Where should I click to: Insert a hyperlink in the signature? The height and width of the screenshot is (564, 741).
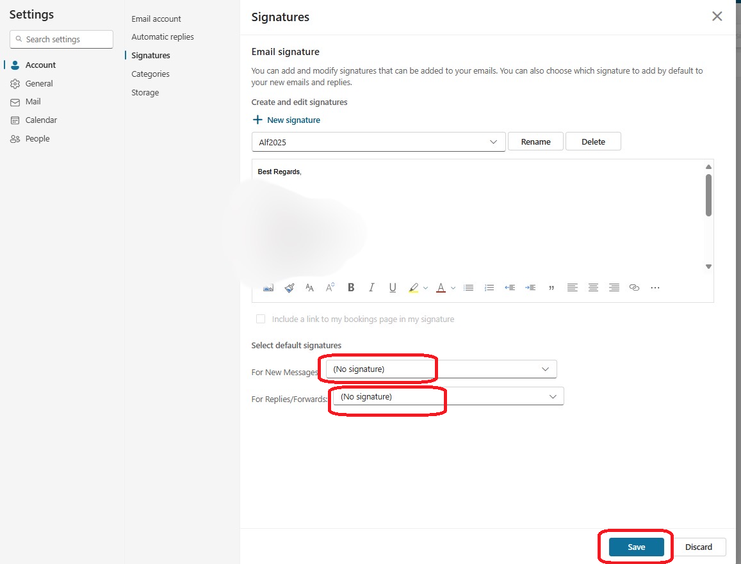click(x=634, y=287)
